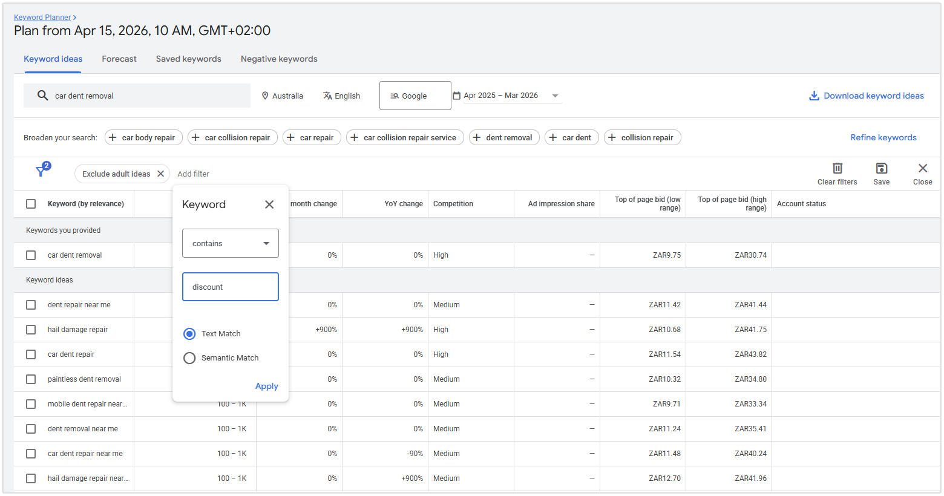
Task: Open the contains condition dropdown
Action: point(231,243)
